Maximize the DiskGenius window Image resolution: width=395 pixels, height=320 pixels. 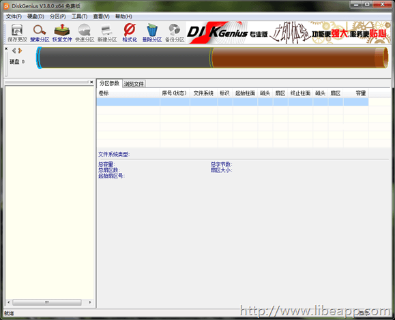(x=367, y=5)
